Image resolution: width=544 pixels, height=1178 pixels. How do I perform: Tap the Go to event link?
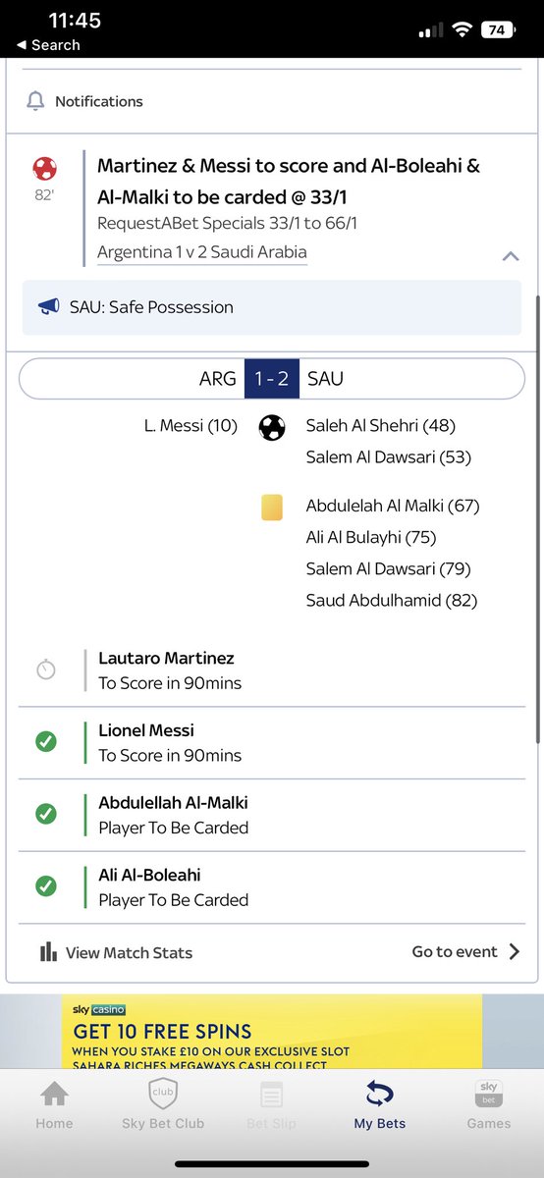pos(455,952)
